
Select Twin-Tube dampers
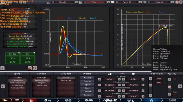click(x=41, y=78)
